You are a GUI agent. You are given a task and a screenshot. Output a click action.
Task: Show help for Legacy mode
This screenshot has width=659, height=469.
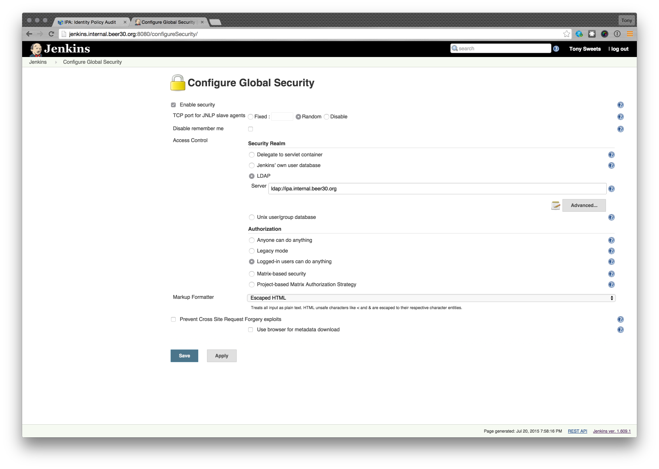[x=611, y=251]
